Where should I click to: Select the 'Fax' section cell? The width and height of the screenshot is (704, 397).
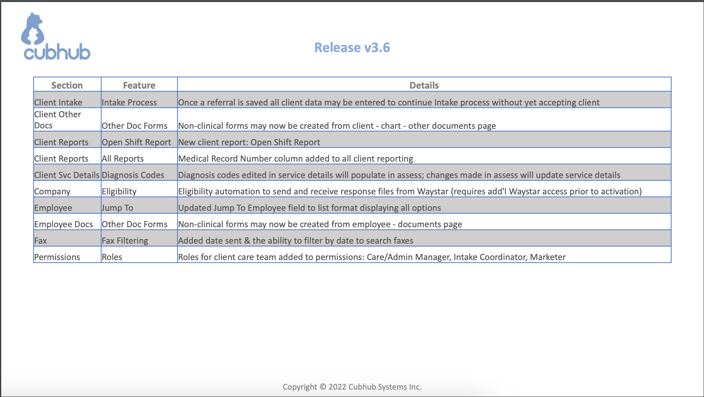67,238
